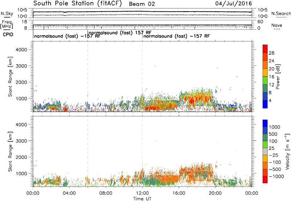The height and width of the screenshot is (201, 291).
Task: Pick the blue bottom segment of the Power colorbar
Action: click(265, 104)
